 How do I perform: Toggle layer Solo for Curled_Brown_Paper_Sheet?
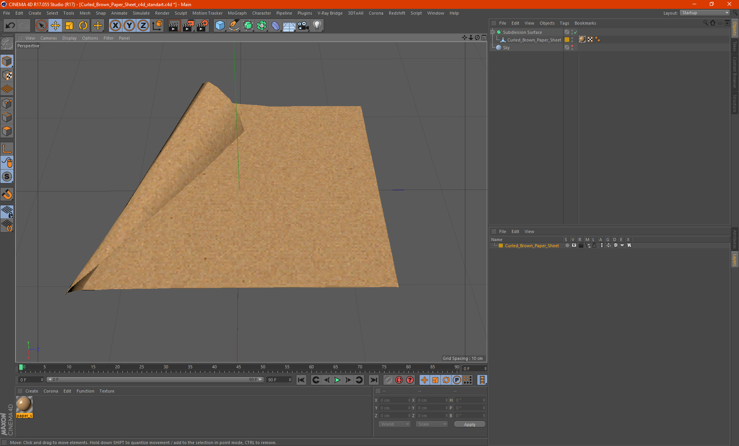567,245
